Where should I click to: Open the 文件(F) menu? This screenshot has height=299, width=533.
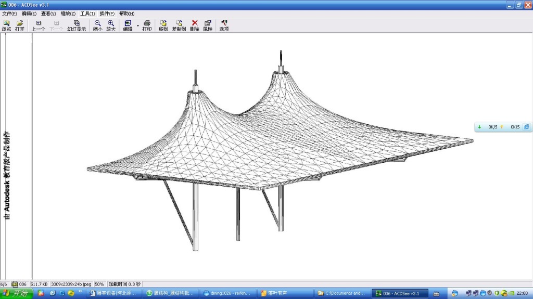click(x=9, y=14)
